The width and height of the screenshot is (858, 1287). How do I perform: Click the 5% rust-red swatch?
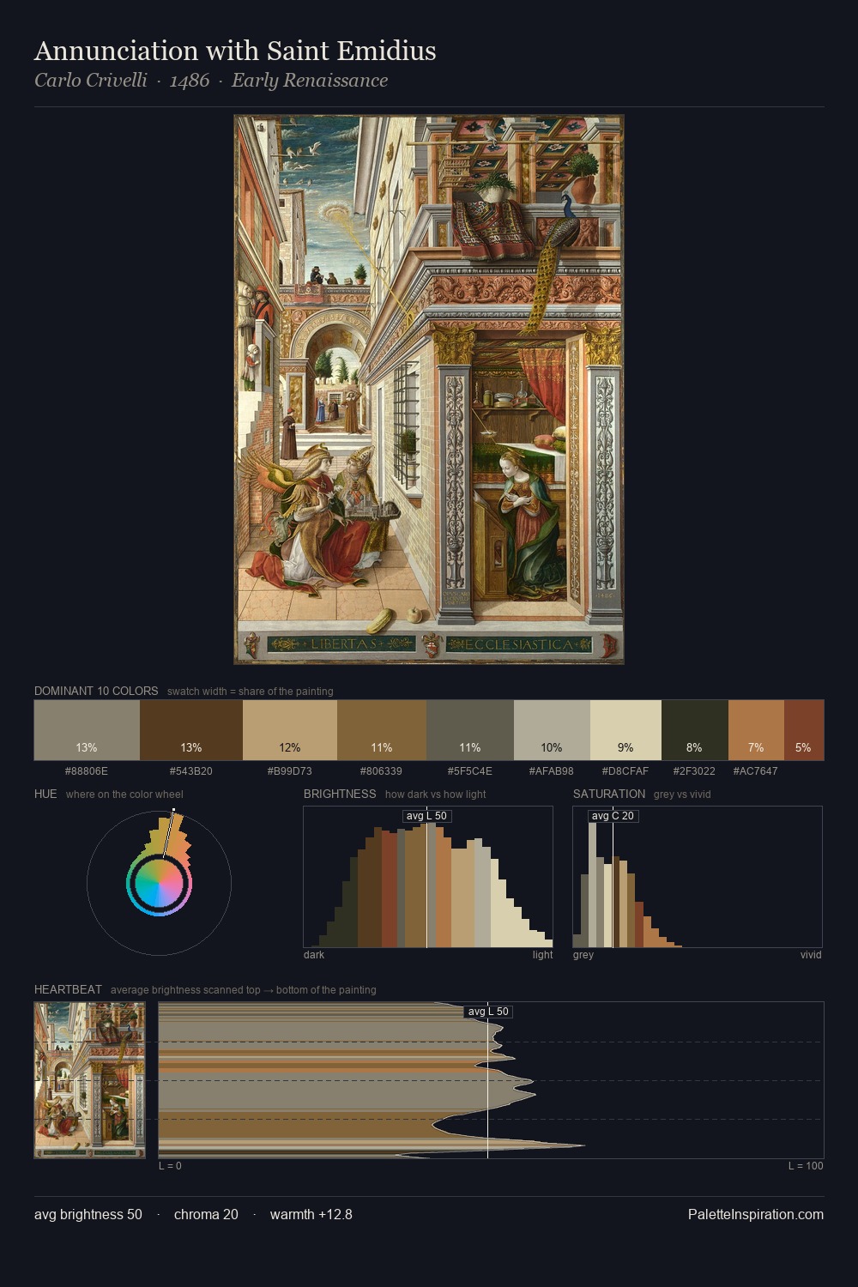pyautogui.click(x=804, y=730)
